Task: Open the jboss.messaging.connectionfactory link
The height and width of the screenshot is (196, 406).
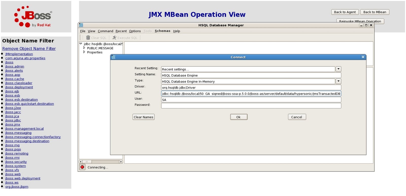Action: click(33, 137)
